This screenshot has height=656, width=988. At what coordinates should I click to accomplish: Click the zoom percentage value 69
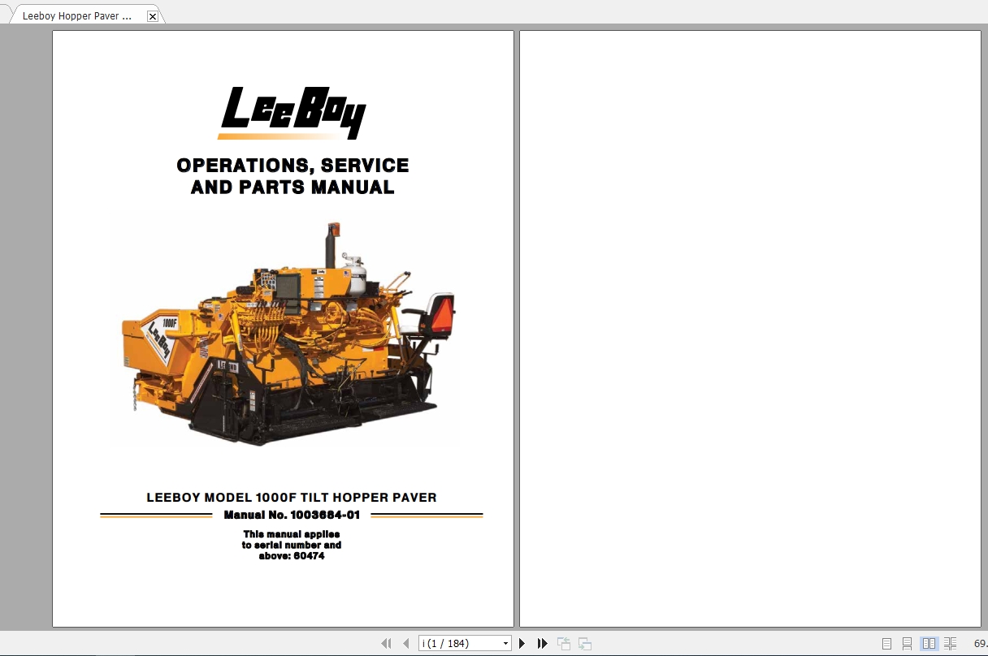click(980, 644)
